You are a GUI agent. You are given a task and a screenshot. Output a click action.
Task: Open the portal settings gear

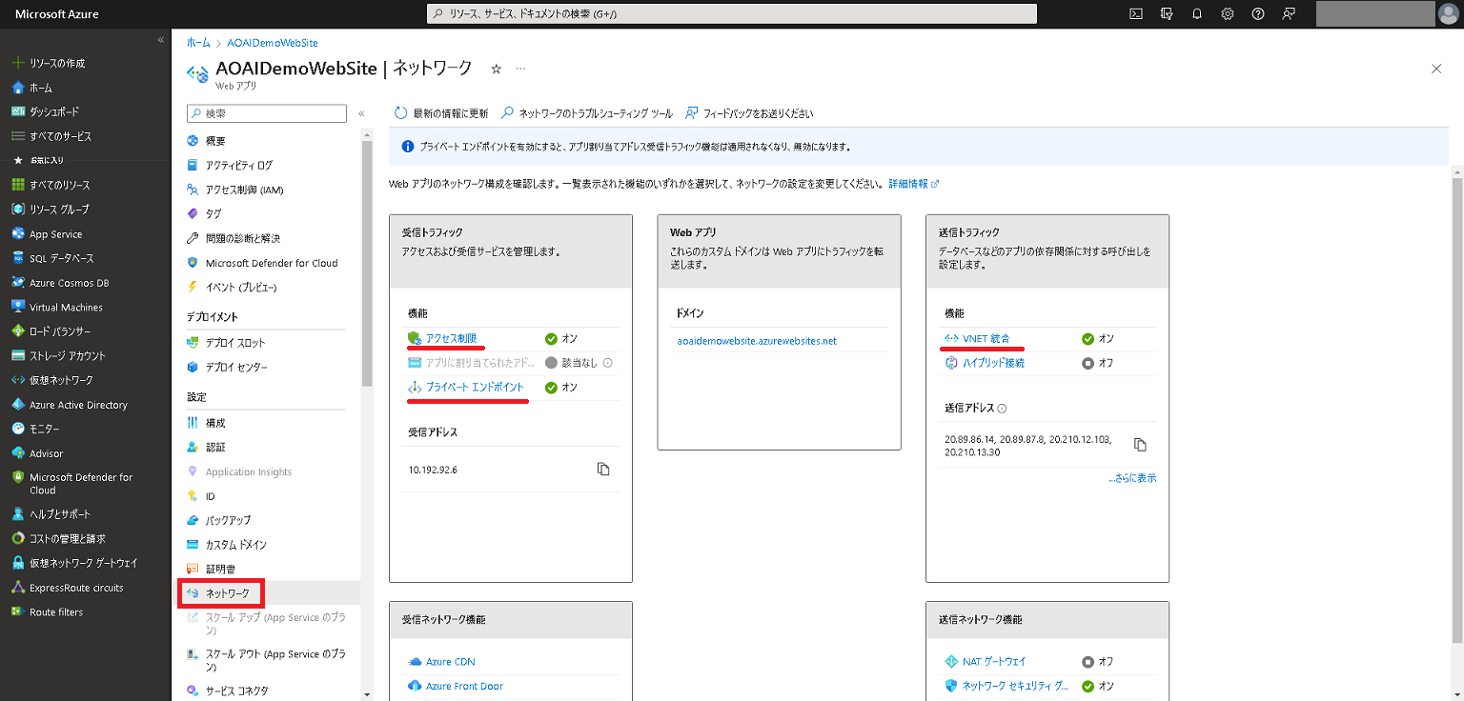pyautogui.click(x=1227, y=13)
